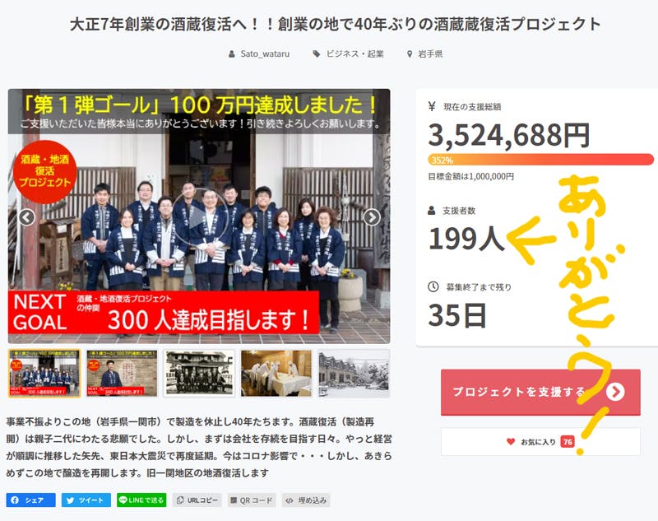The image size is (658, 521).
Task: Open the embed code option
Action: pyautogui.click(x=306, y=500)
